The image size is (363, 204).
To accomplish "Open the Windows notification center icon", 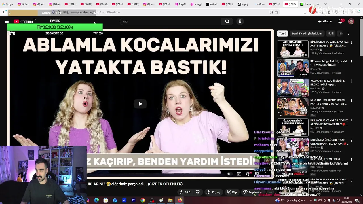I will point(357,200).
